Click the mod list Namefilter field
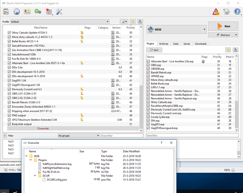Image resolution: width=243 pixels, height=193 pixels. click(x=122, y=136)
